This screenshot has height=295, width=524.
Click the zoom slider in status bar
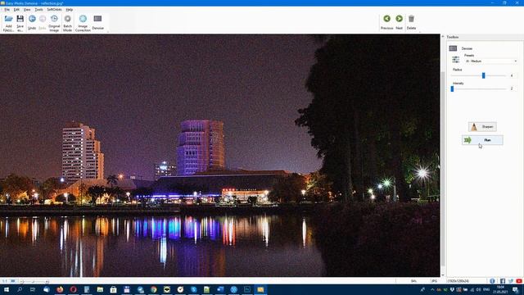(x=34, y=282)
